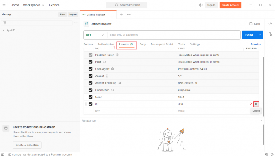
Task: Uncheck the Connection header checkbox
Action: tap(90, 90)
